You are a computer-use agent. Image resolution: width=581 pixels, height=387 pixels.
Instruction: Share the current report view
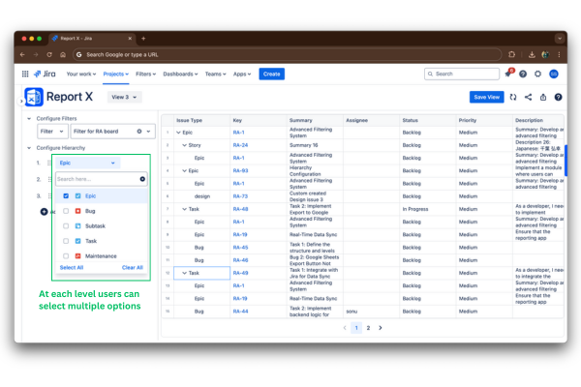(528, 97)
